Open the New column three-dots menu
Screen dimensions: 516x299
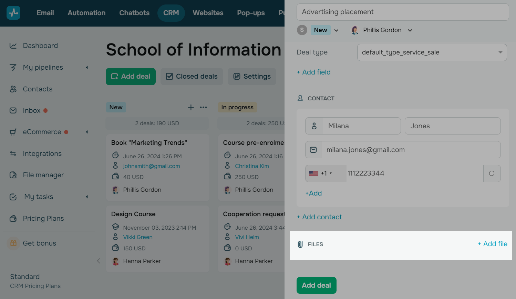tap(204, 107)
